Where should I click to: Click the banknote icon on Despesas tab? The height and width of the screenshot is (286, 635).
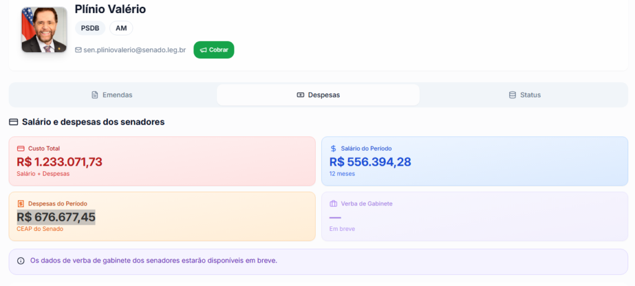tap(301, 95)
